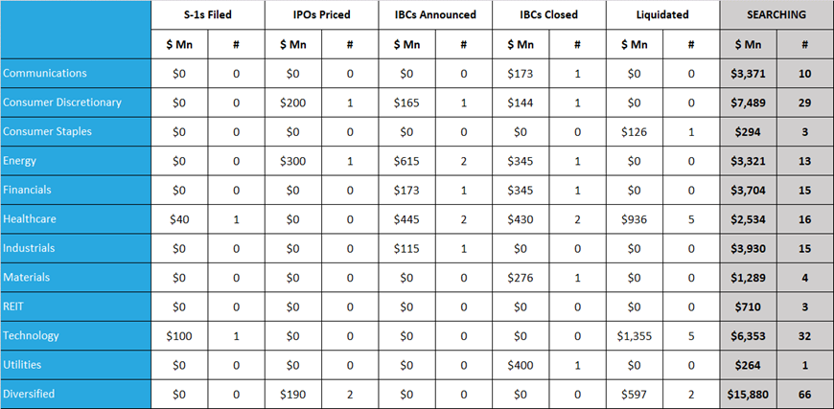Select the REIT row label

[15, 307]
